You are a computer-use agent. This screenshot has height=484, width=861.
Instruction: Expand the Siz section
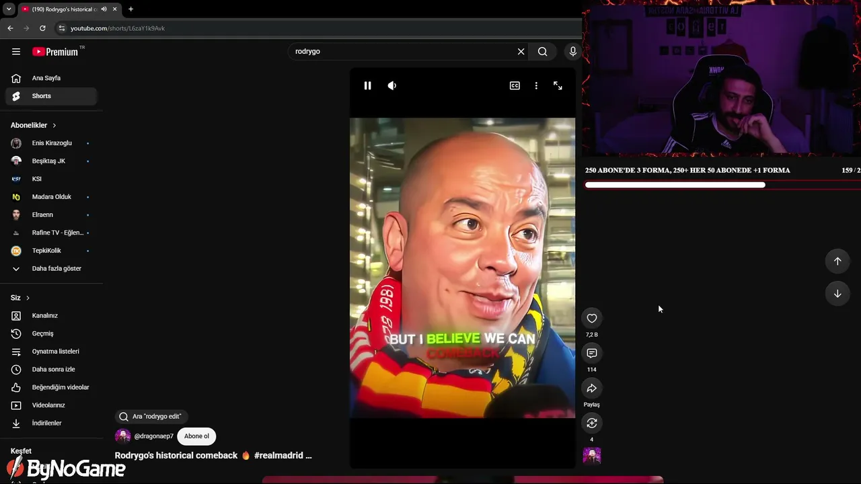20,298
